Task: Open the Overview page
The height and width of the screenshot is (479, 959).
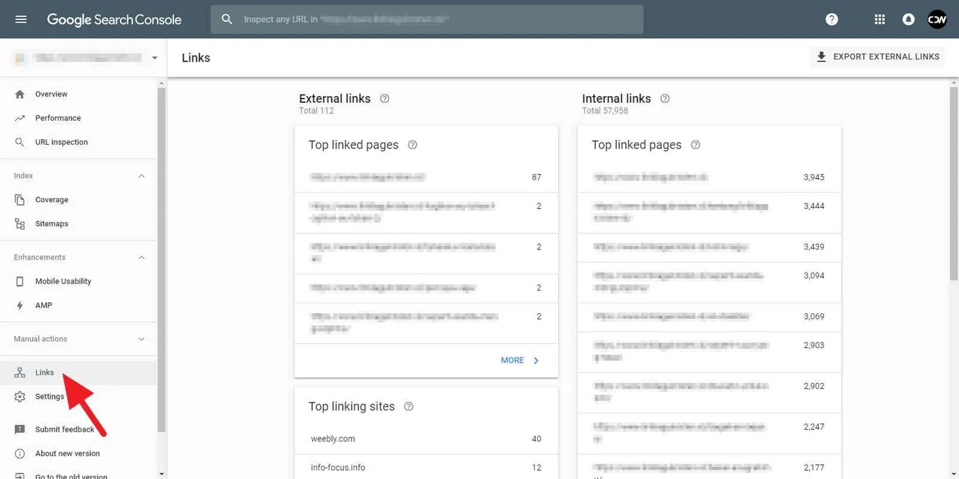Action: [78, 94]
